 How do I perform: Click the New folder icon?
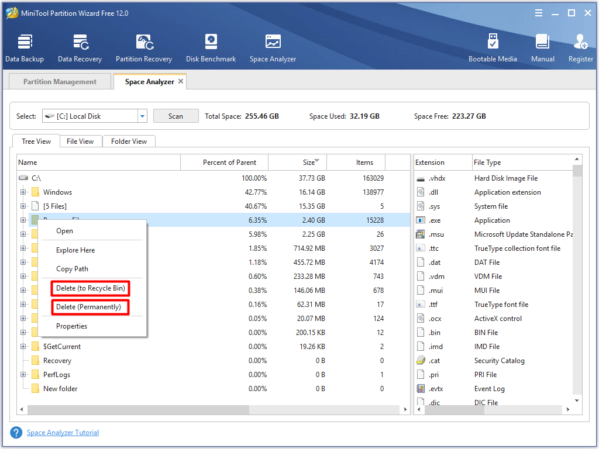35,389
